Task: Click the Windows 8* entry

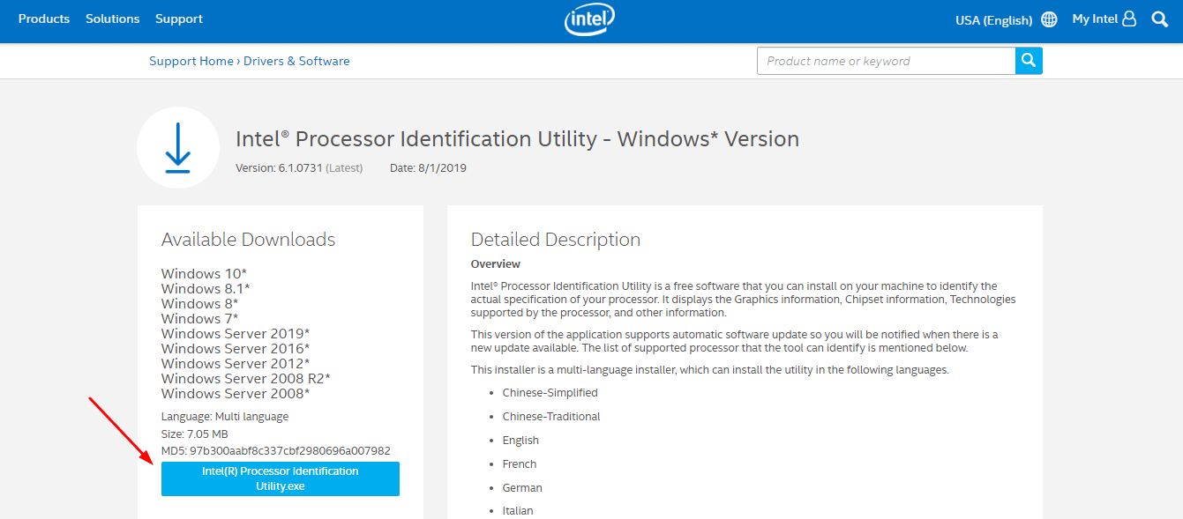Action: tap(200, 304)
